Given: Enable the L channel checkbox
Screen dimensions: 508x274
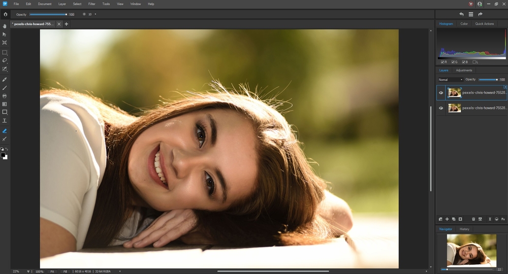Looking at the screenshot, I should (x=474, y=62).
